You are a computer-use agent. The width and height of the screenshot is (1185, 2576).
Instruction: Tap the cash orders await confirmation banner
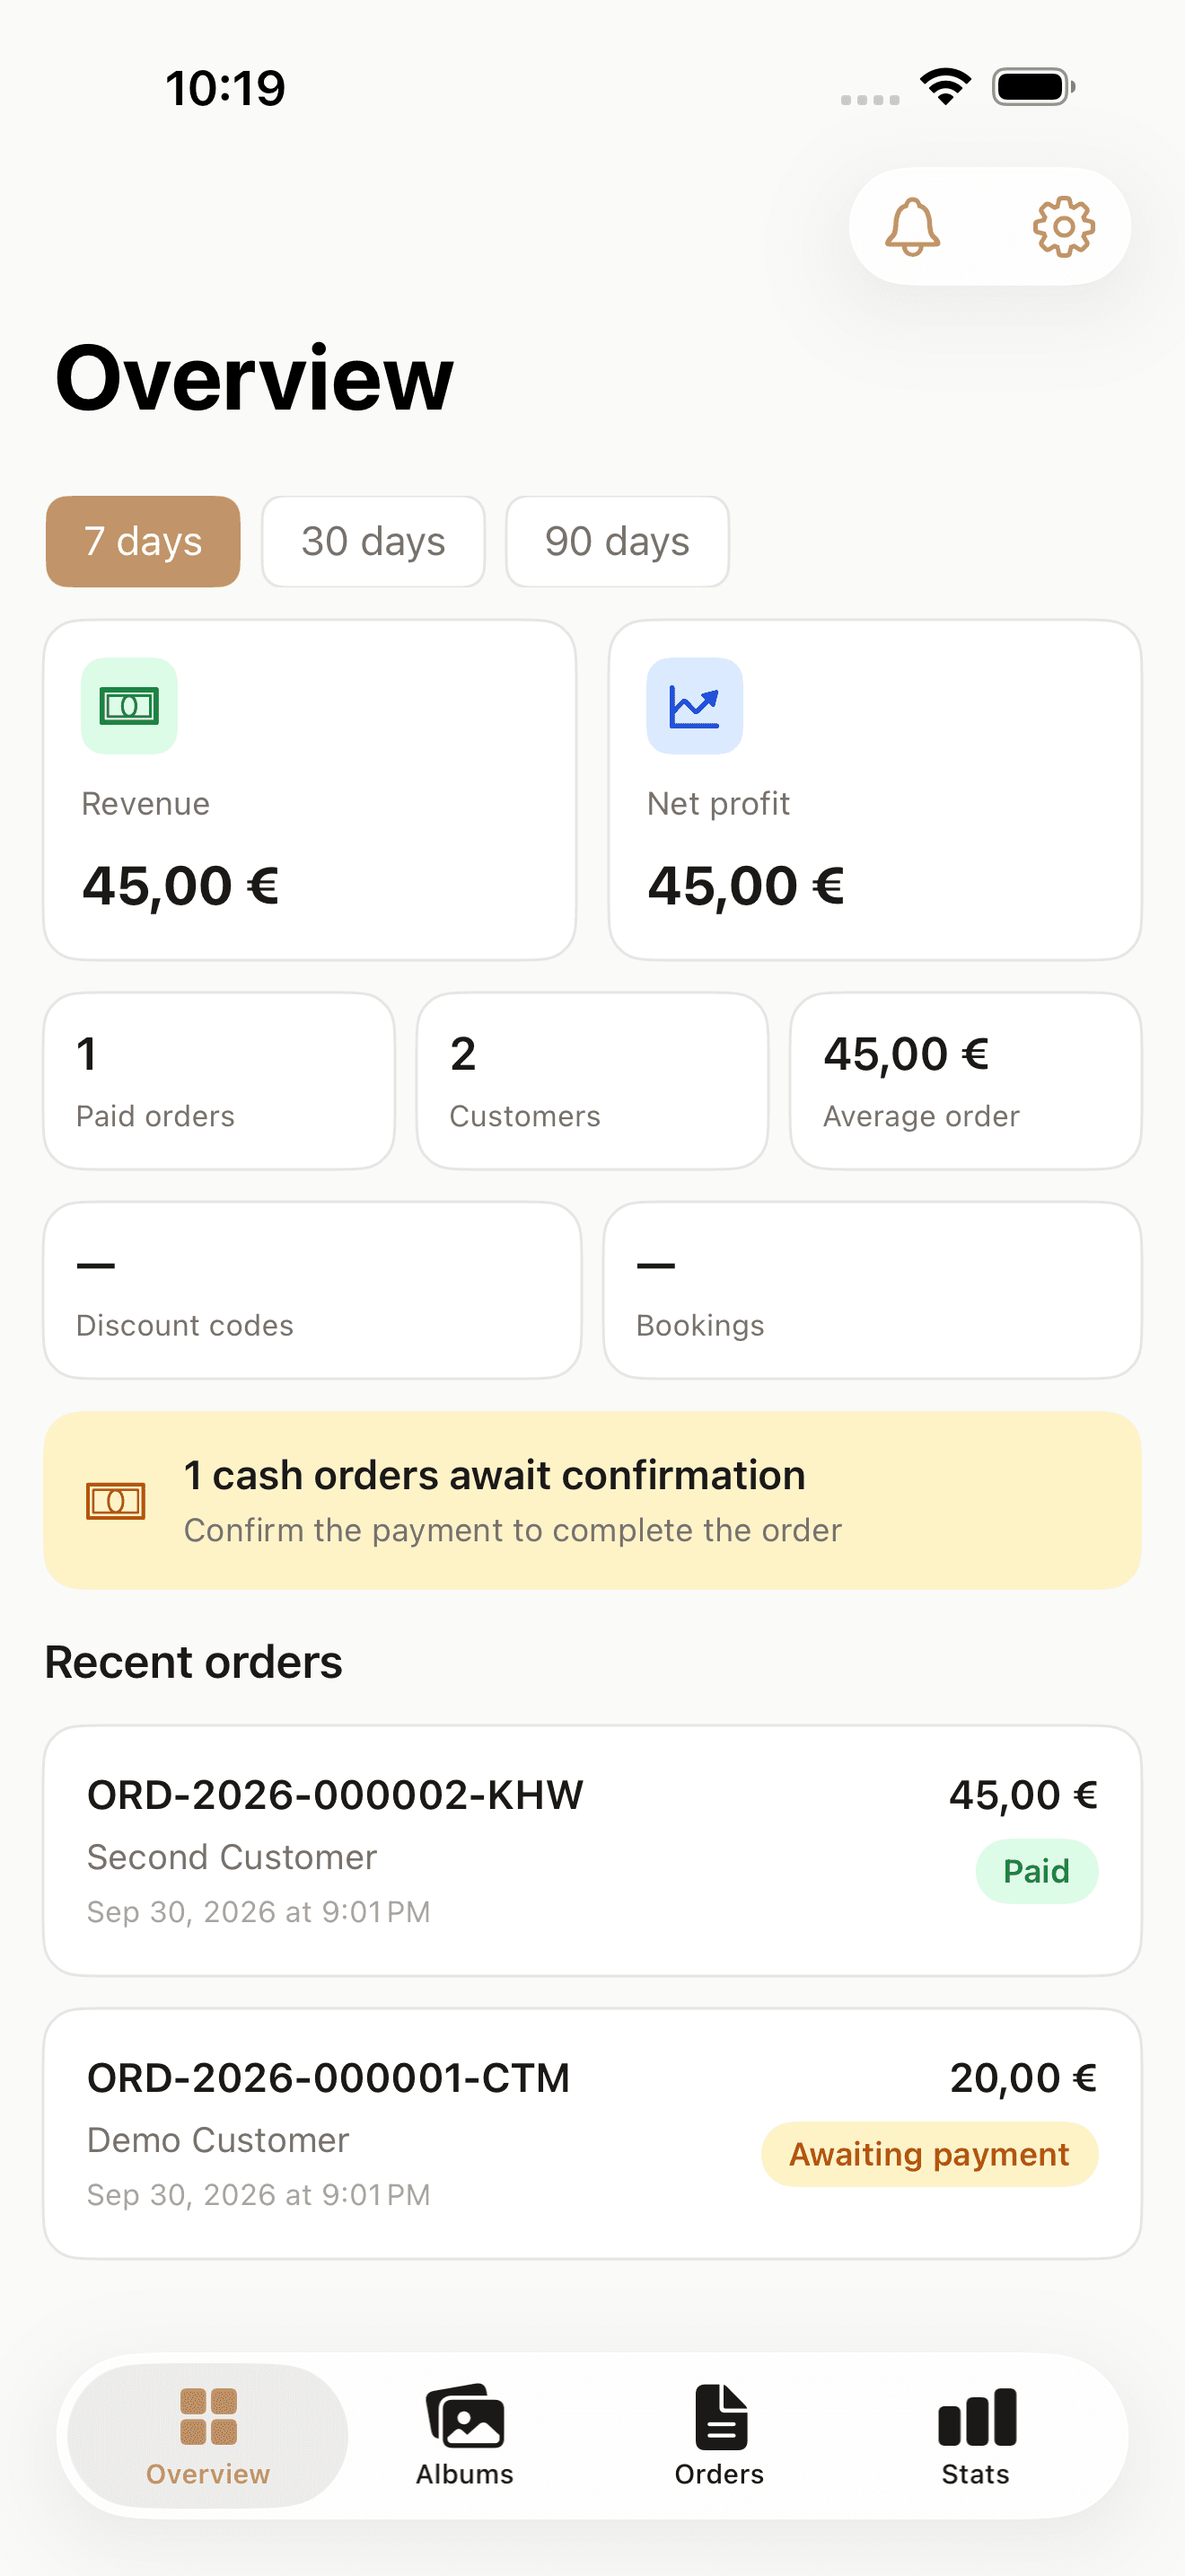pos(592,1500)
